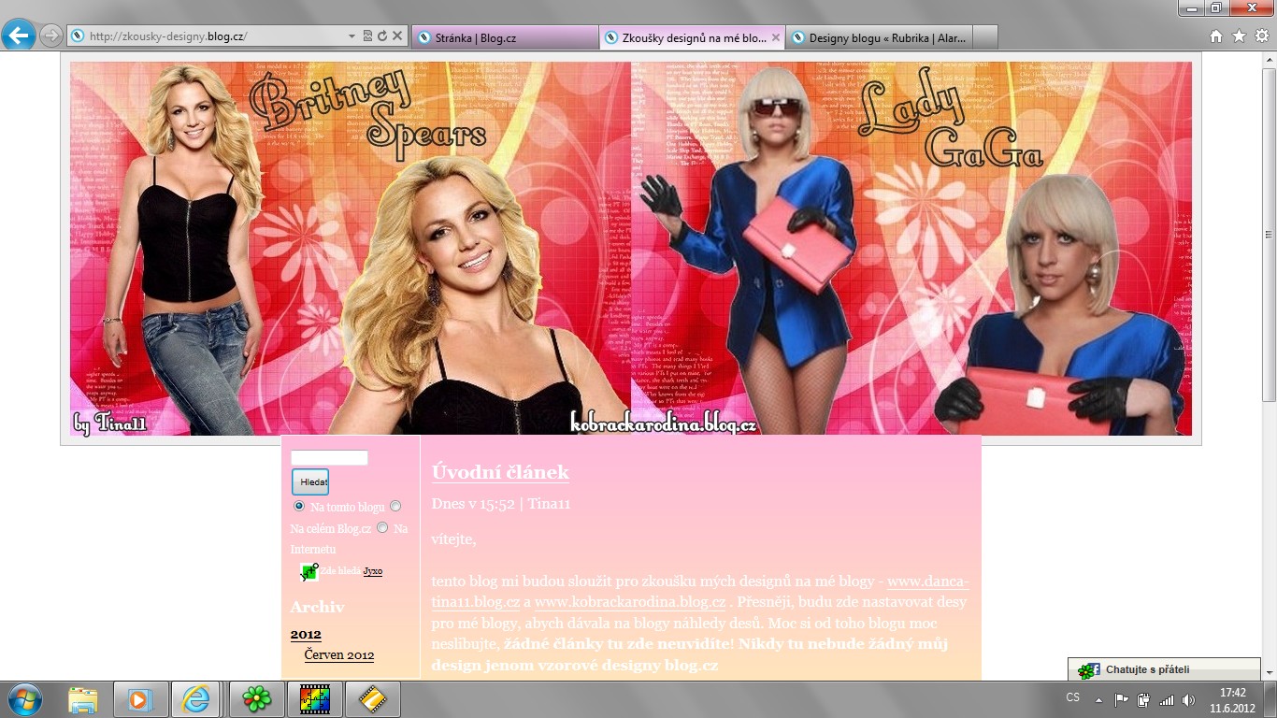Click the green Jyxo search icon
Image resolution: width=1277 pixels, height=718 pixels.
pyautogui.click(x=309, y=571)
